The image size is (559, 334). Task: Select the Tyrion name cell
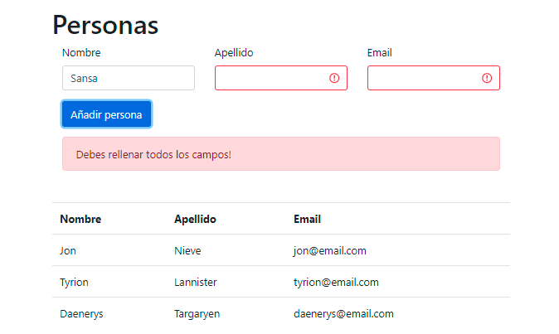coord(74,282)
